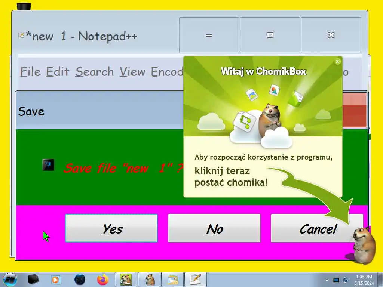Open the View menu in Notepad++
Viewport: 383px width, 287px height.
coord(132,72)
